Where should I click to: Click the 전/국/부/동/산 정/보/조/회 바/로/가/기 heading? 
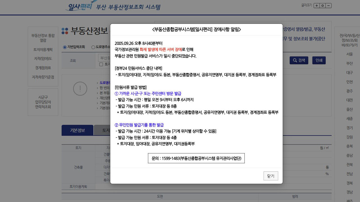[350, 40]
